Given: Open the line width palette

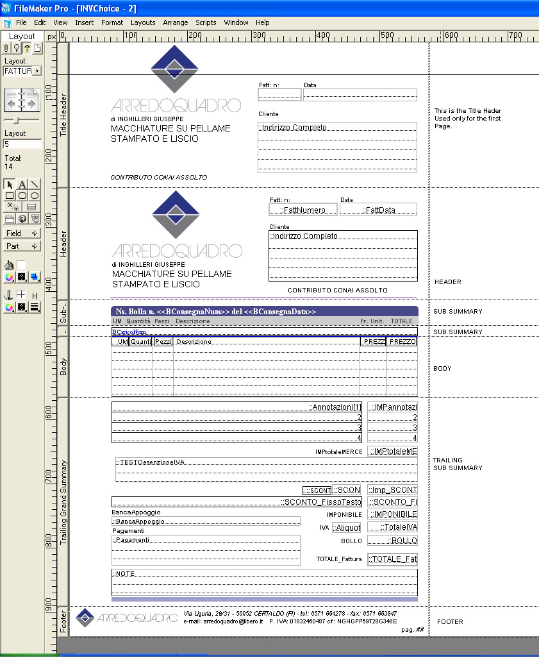Looking at the screenshot, I should point(35,307).
